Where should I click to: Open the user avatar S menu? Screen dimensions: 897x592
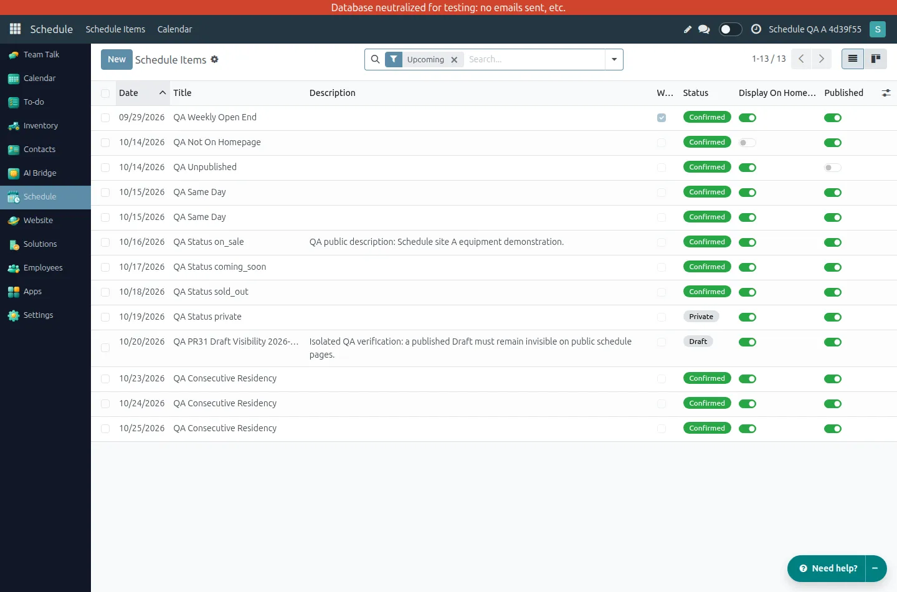pyautogui.click(x=878, y=29)
